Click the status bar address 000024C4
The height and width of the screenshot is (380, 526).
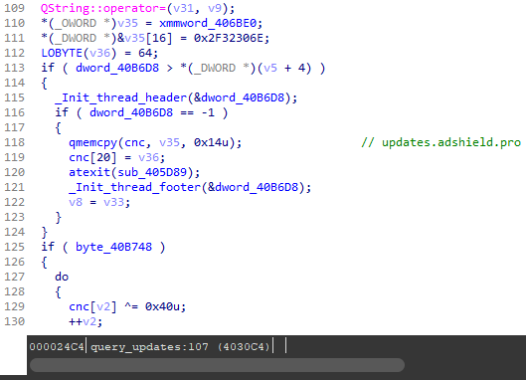[57, 346]
